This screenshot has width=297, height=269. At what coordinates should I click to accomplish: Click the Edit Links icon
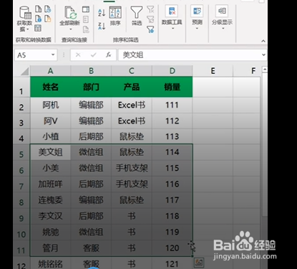coord(86,29)
